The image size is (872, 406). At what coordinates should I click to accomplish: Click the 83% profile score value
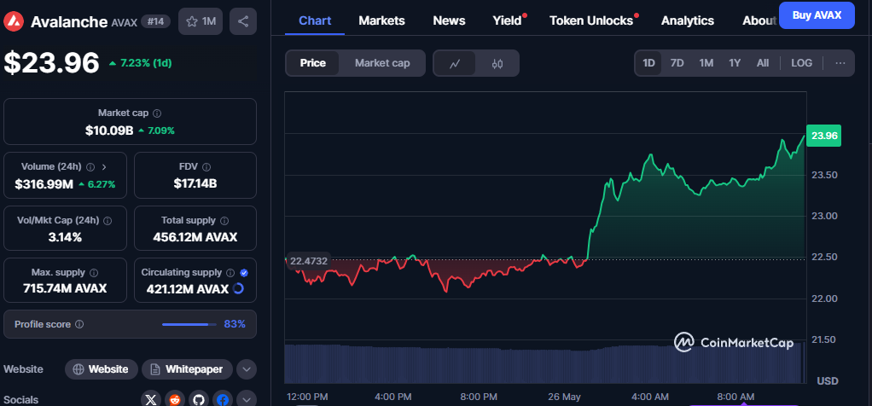click(235, 323)
